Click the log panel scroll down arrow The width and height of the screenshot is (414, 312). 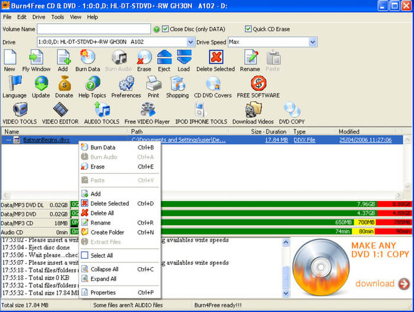[286, 293]
